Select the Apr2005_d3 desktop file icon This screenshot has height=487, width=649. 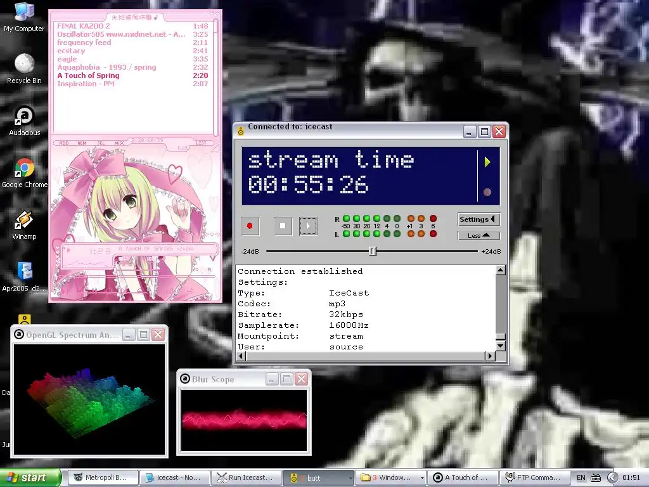pyautogui.click(x=25, y=276)
